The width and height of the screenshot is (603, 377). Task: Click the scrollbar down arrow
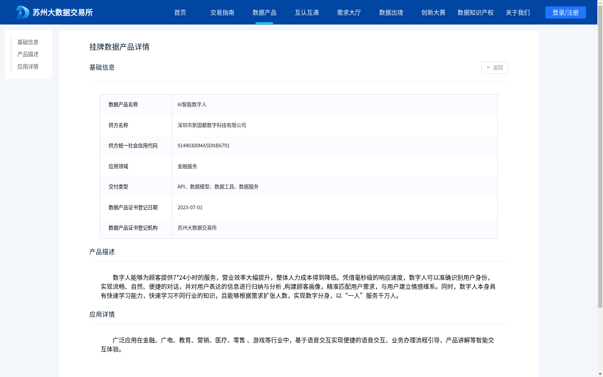[x=600, y=374]
